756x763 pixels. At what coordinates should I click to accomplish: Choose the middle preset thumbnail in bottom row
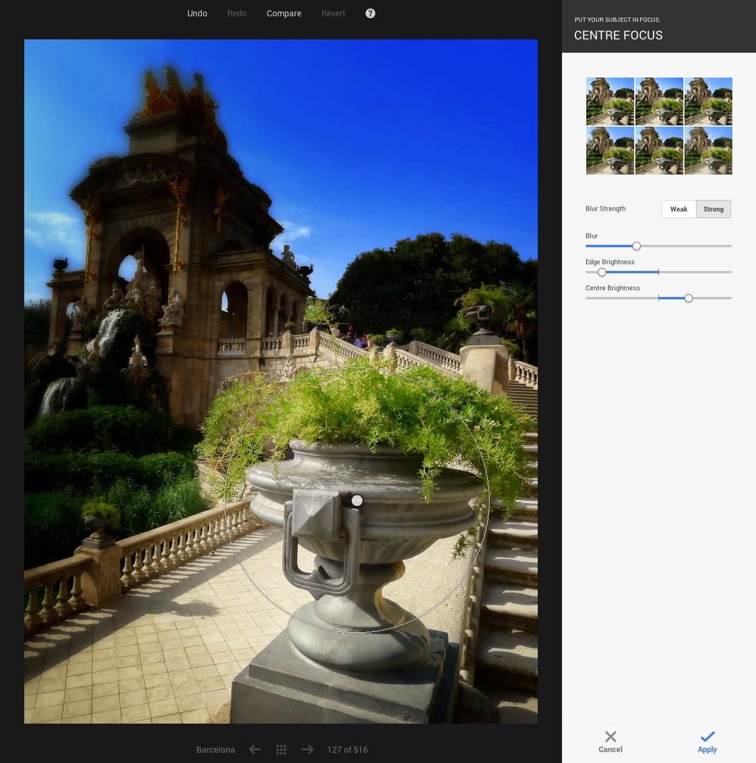pos(659,150)
